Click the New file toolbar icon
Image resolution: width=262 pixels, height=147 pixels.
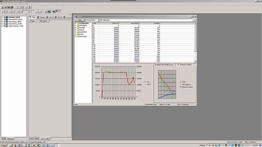click(x=2, y=7)
